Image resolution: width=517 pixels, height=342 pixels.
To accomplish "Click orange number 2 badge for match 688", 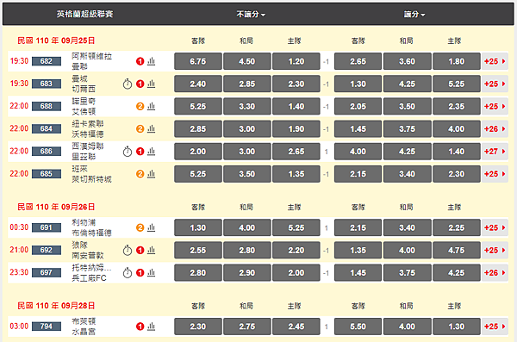I will tap(140, 106).
